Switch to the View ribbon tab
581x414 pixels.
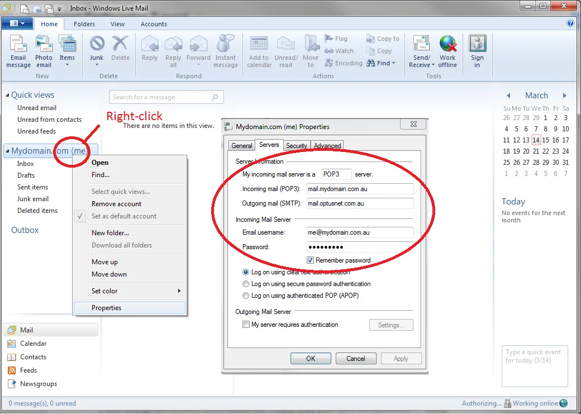point(117,23)
